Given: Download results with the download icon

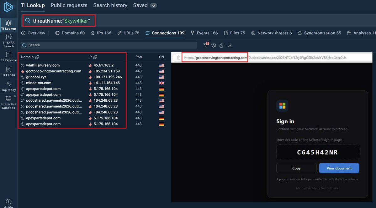Looking at the screenshot, I should (x=230, y=45).
